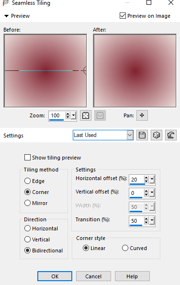
Task: Open the Transition percent slider dropdown
Action: point(152,221)
